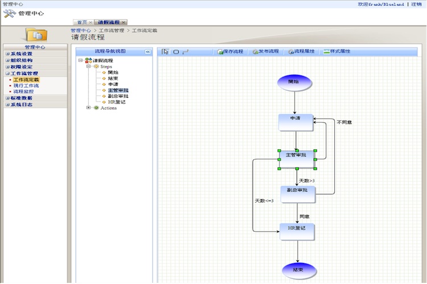The image size is (427, 284).
Task: Click 管理中心 breadcrumb link
Action: [80, 30]
